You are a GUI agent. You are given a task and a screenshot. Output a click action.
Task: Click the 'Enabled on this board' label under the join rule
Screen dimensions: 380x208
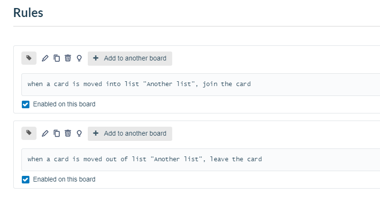click(x=64, y=104)
